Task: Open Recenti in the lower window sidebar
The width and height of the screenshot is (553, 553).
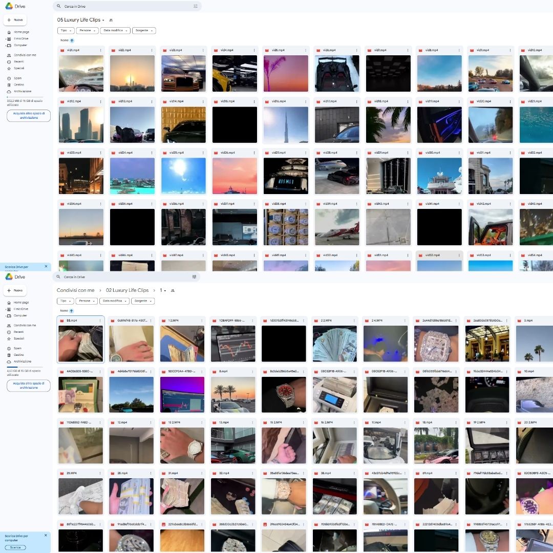Action: [x=19, y=332]
